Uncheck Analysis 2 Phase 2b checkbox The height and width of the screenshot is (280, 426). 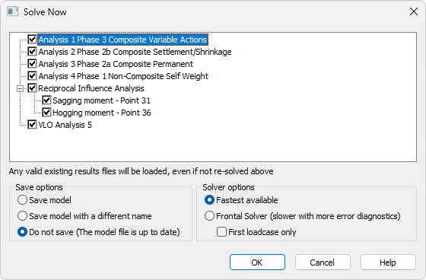coord(32,52)
